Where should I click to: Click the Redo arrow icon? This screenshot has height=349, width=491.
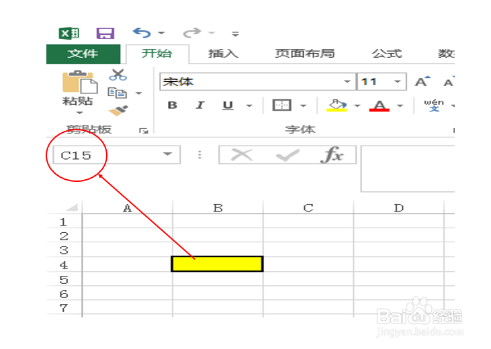click(191, 33)
